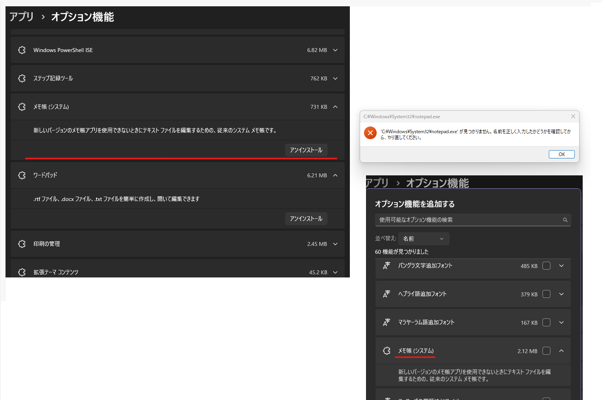Uninstall ワードパッド with アンインストール button
This screenshot has height=400, width=602.
pyautogui.click(x=306, y=219)
